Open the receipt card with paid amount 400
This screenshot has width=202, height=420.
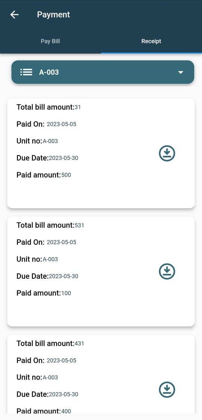101,374
